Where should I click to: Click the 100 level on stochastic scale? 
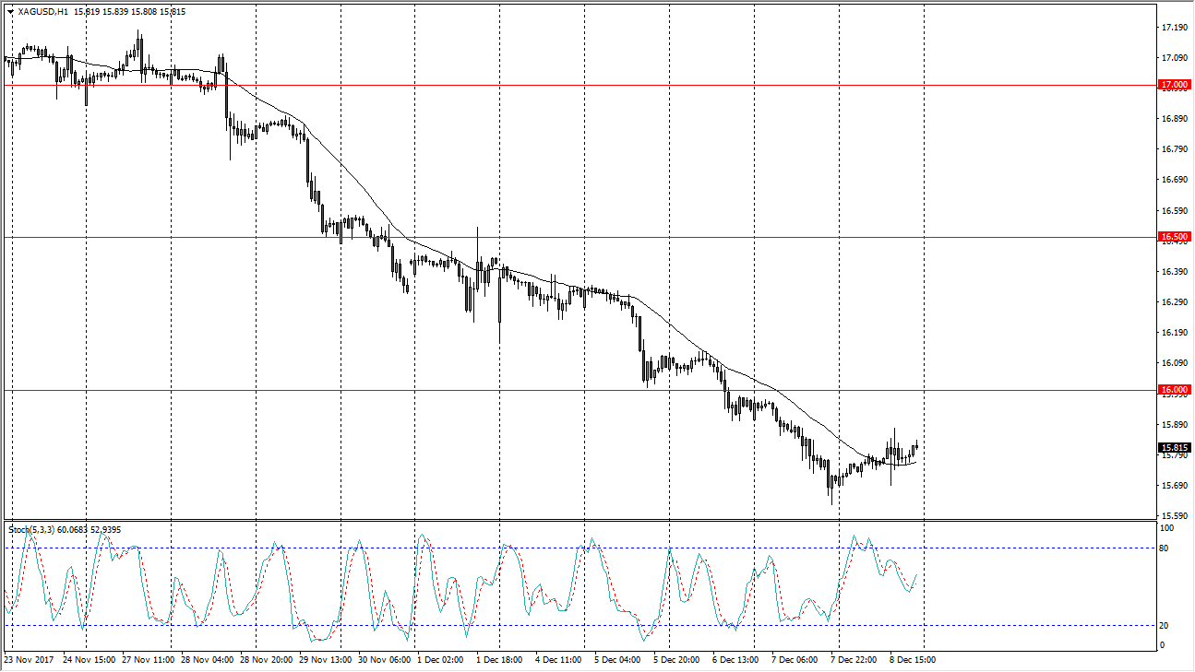pyautogui.click(x=1166, y=528)
